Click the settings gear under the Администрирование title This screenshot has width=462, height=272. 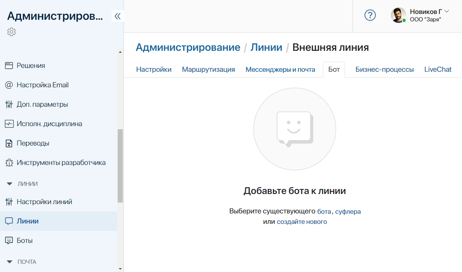(x=11, y=32)
